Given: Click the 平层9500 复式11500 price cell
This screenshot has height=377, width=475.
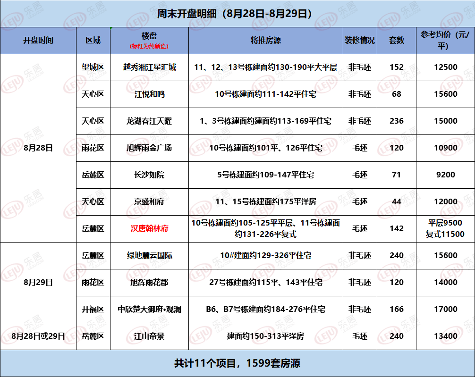Looking at the screenshot, I should [446, 229].
